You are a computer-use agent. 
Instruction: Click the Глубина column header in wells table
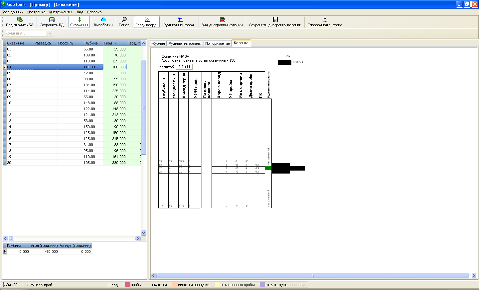coord(93,43)
